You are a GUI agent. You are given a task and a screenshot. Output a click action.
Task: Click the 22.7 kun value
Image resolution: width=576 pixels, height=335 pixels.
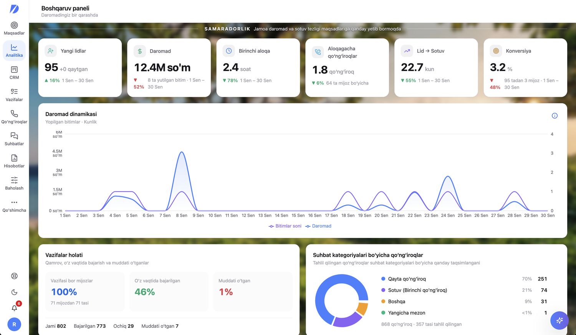coord(417,68)
